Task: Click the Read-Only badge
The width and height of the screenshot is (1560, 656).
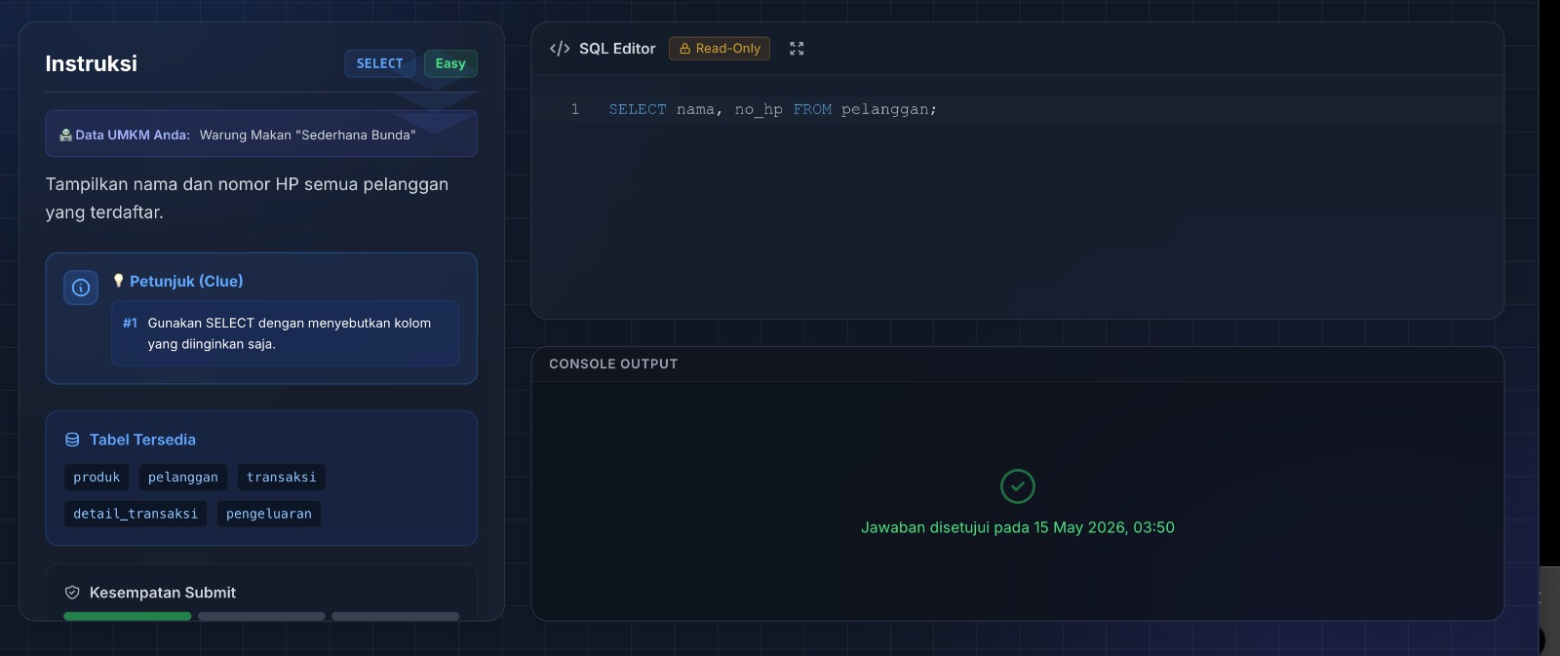Action: click(720, 49)
